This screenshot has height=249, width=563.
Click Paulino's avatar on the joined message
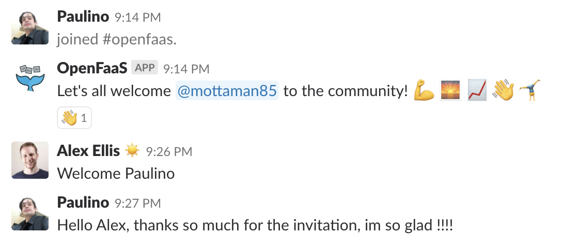[30, 28]
